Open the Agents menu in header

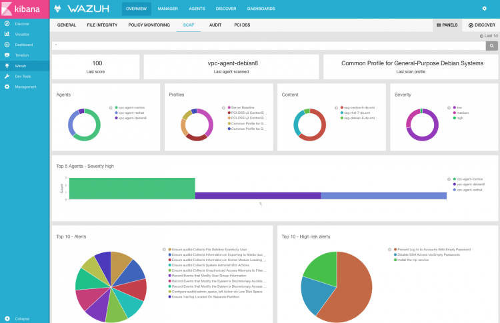pos(197,9)
